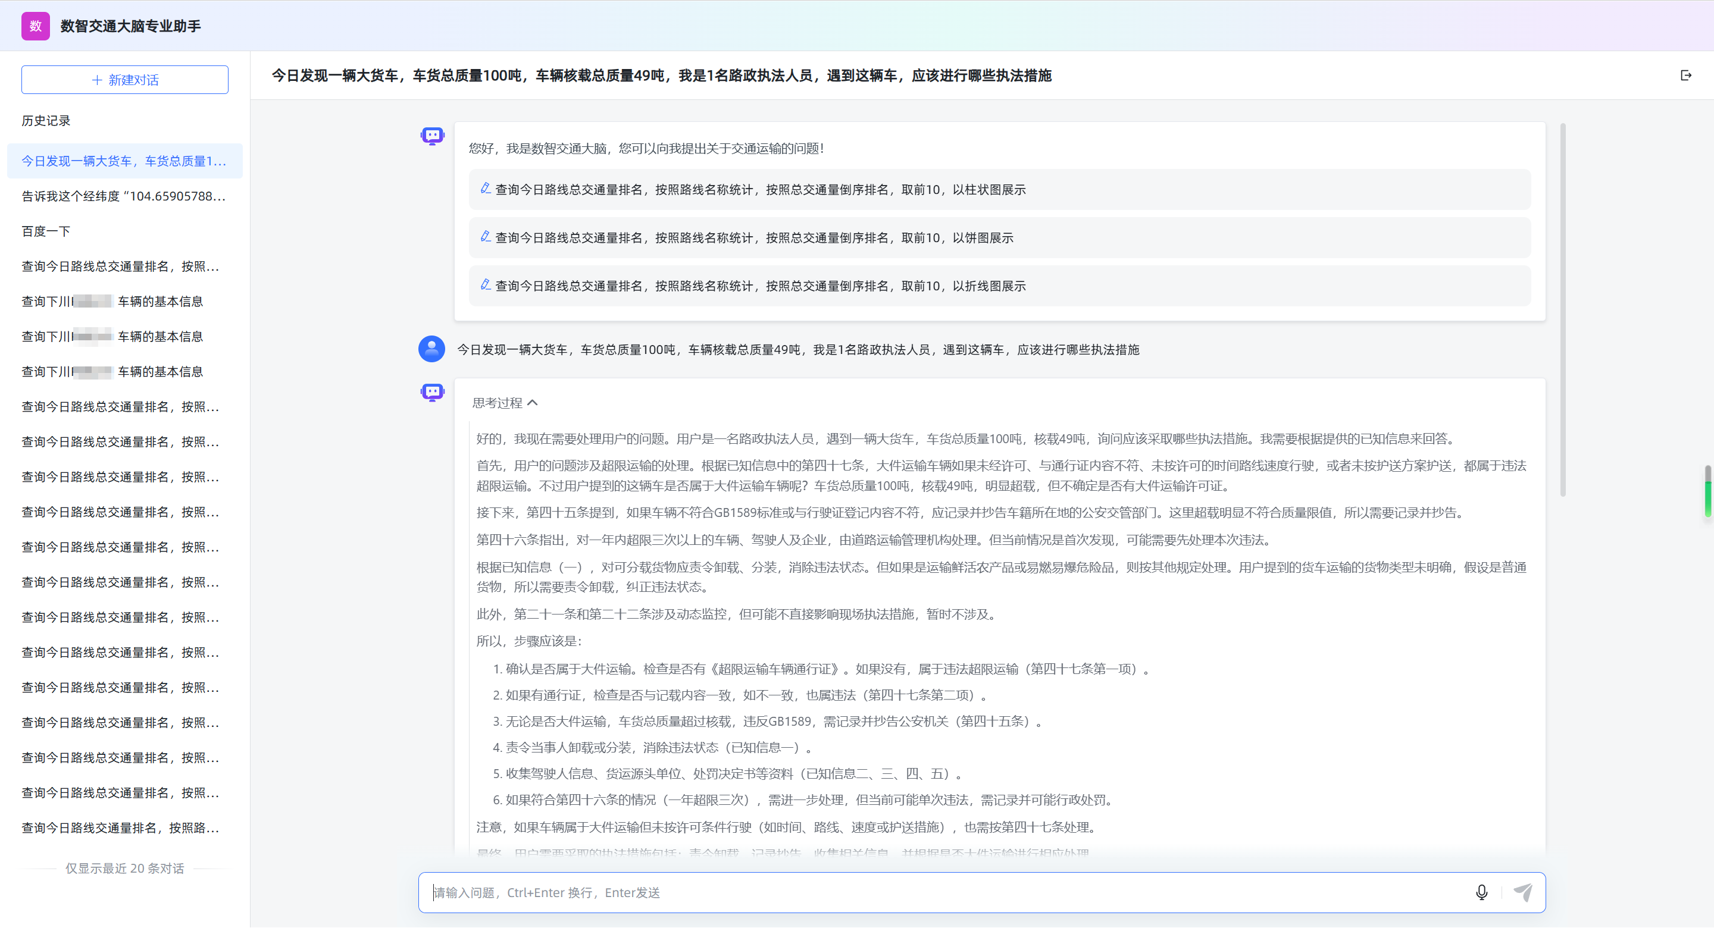
Task: Select suggested query ending with 以饼图展示
Action: (753, 237)
